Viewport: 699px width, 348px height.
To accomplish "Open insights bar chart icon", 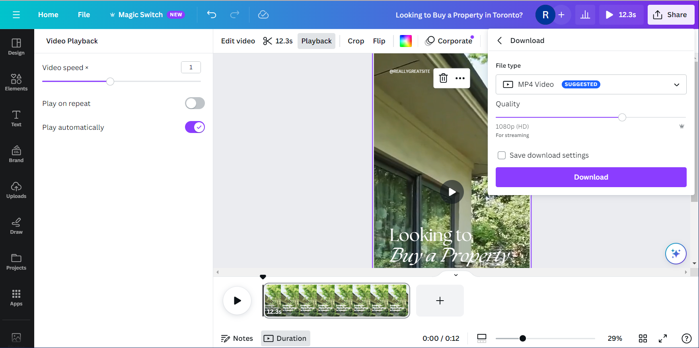I will click(585, 15).
